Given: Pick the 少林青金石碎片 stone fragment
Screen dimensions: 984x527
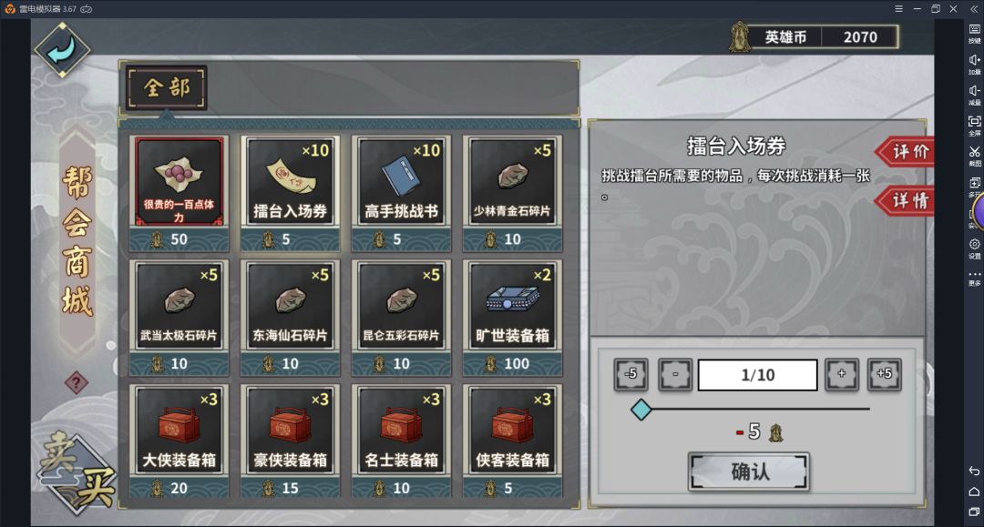Looking at the screenshot, I should coord(512,193).
